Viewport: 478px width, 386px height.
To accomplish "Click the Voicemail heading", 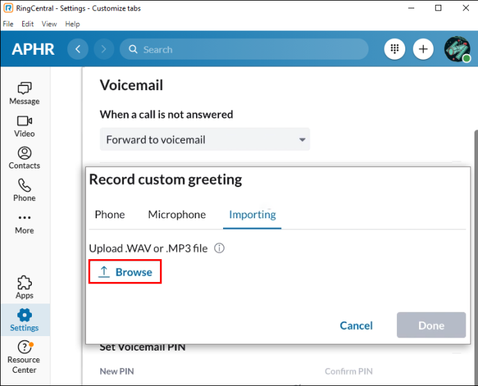I will click(132, 85).
